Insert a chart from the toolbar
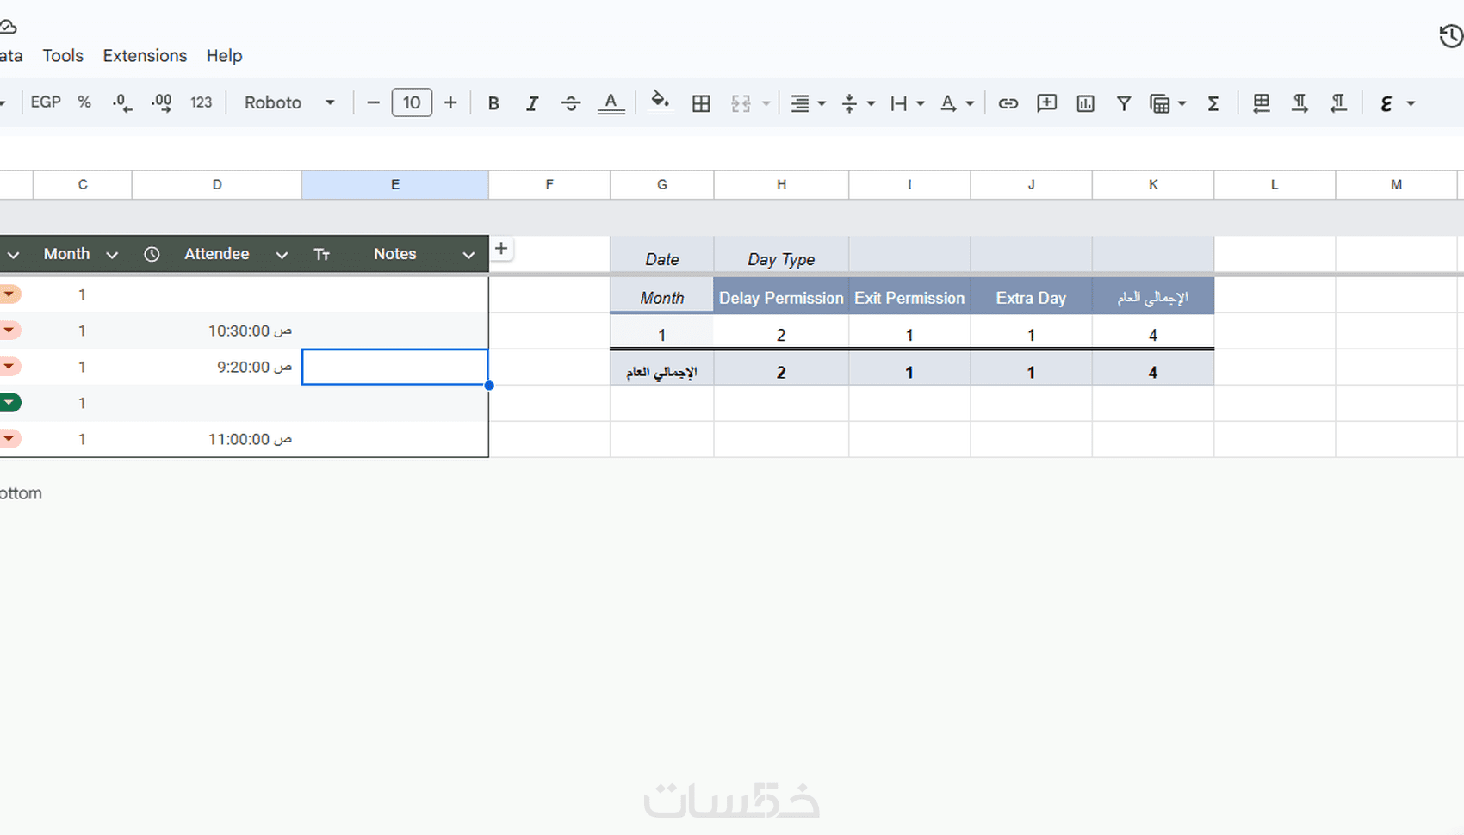 click(x=1085, y=103)
